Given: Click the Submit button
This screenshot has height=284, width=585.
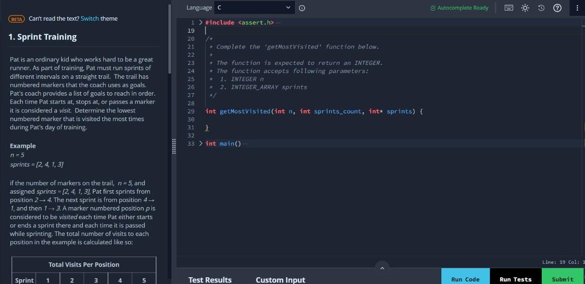Looking at the screenshot, I should click(562, 279).
